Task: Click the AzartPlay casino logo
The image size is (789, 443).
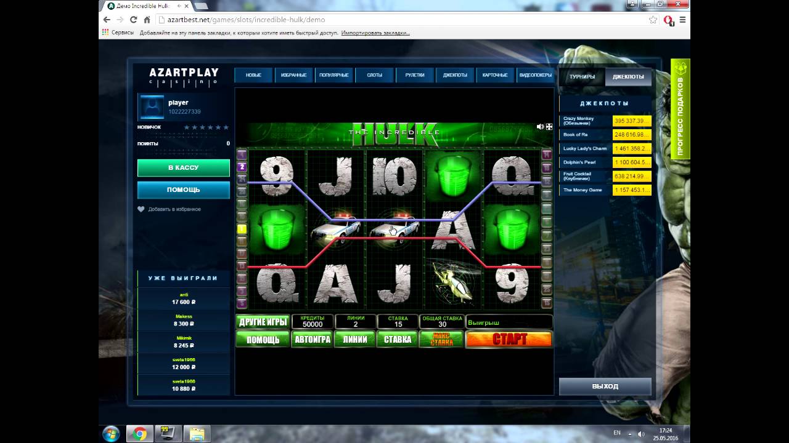Action: click(184, 76)
